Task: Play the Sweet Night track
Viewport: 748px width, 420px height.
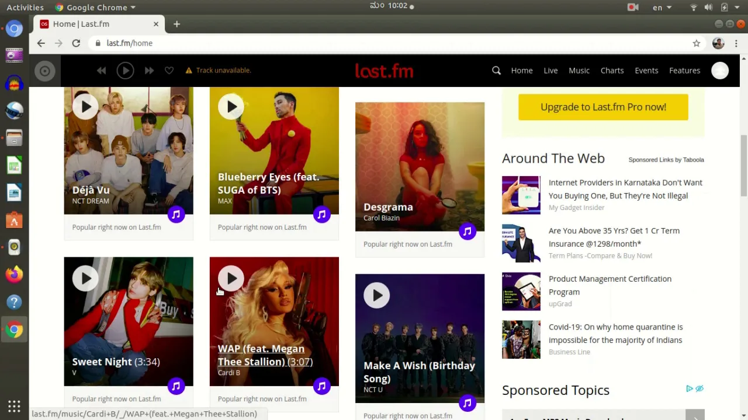Action: [85, 279]
